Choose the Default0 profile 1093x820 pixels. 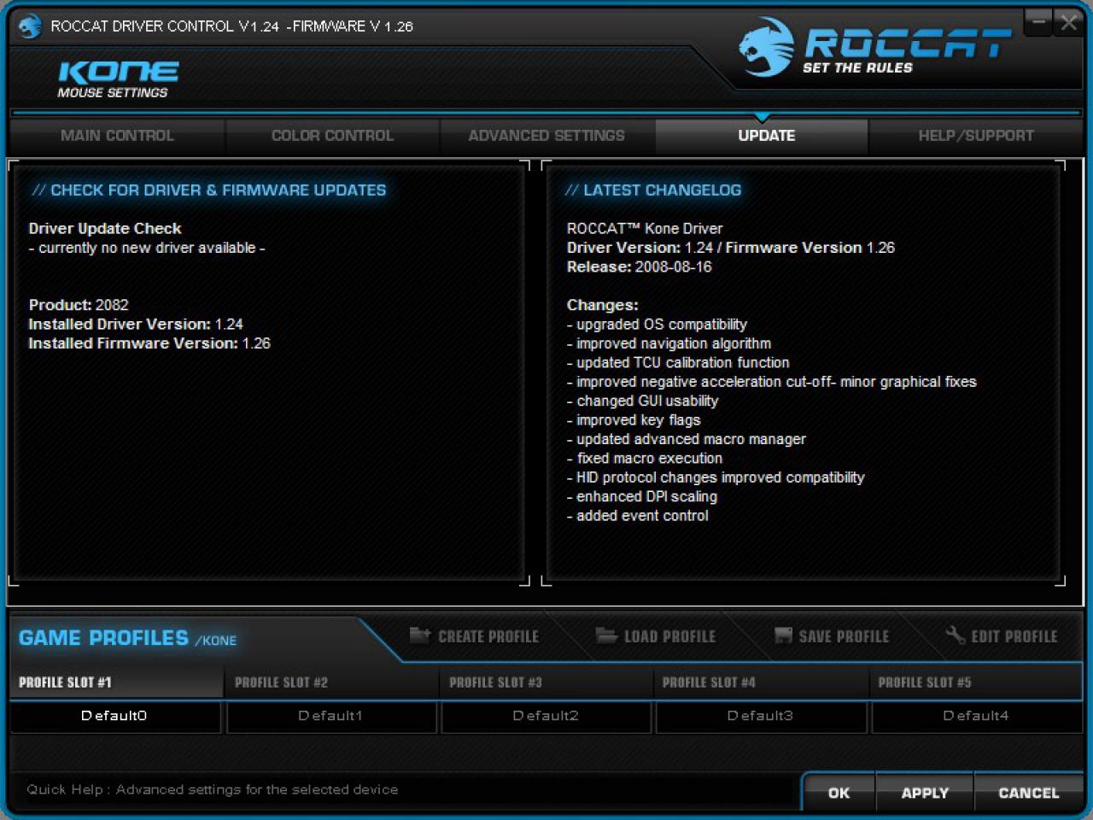tap(115, 716)
